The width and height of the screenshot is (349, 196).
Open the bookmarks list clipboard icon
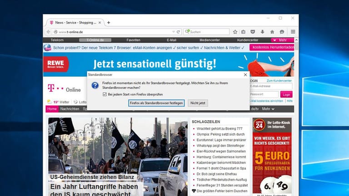(243, 32)
